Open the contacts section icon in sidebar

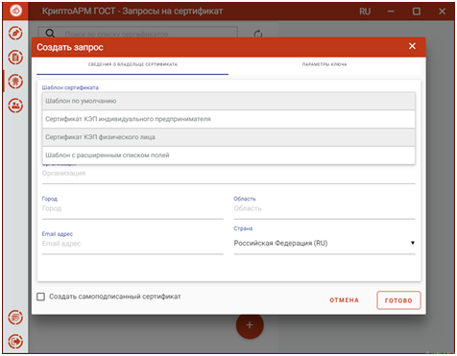click(15, 106)
